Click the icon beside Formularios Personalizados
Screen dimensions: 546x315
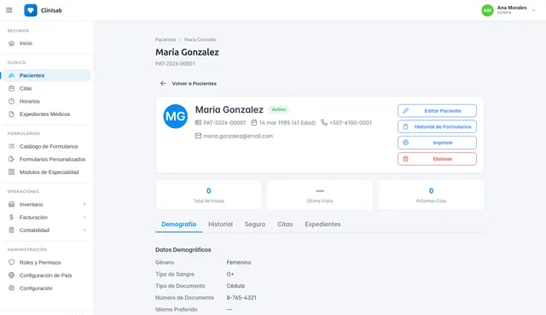tap(11, 159)
